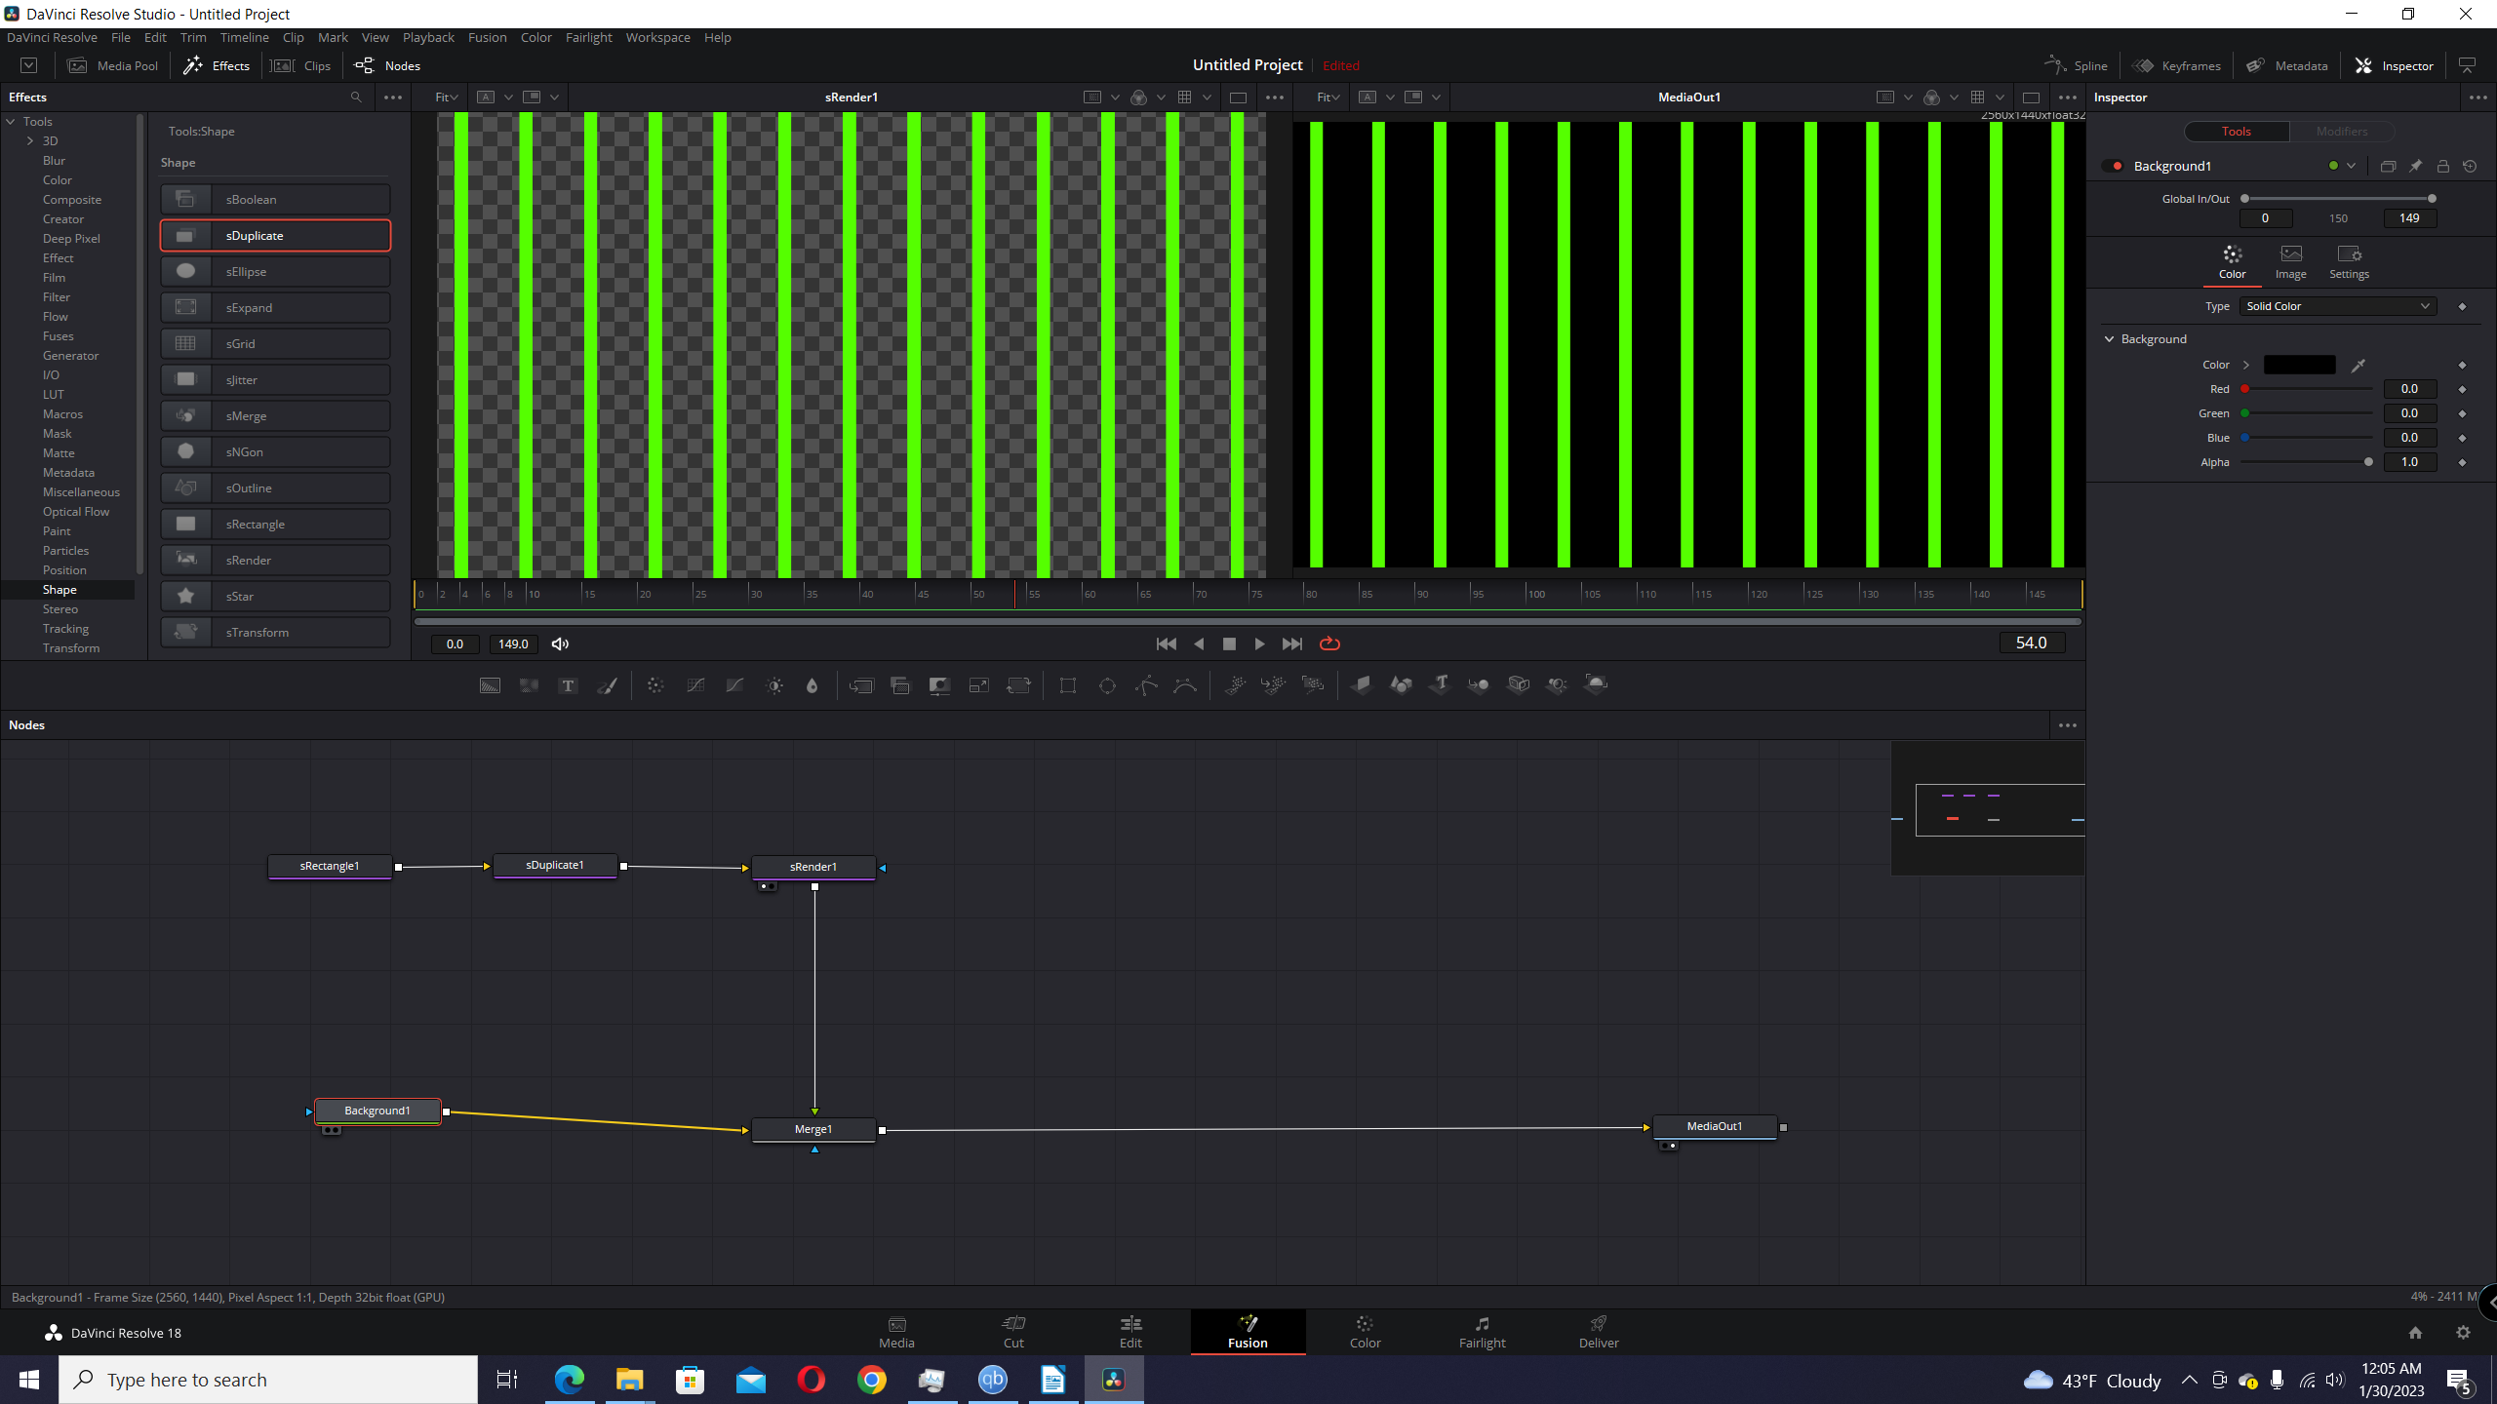
Task: Open the Nodes panel options menu
Action: pyautogui.click(x=2067, y=724)
